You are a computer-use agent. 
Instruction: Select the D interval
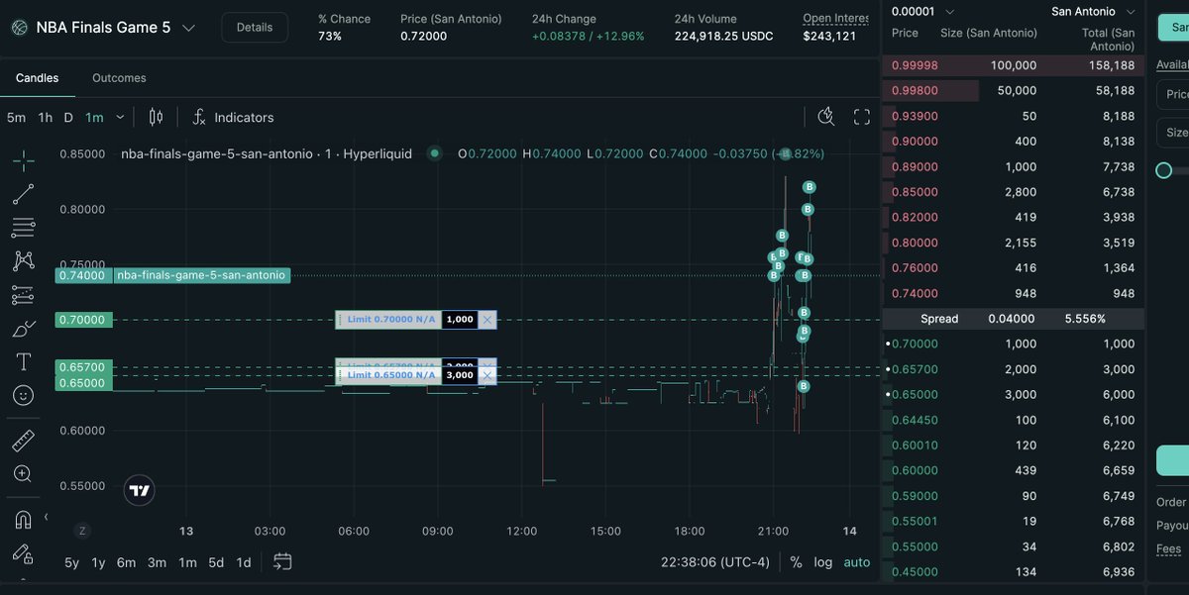[68, 117]
